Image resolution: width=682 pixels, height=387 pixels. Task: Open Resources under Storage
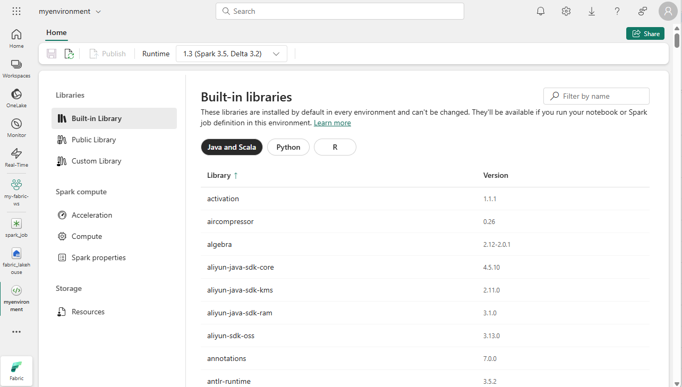(114, 312)
